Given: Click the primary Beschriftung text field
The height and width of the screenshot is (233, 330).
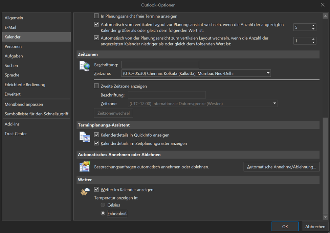Looking at the screenshot, I should tap(160, 65).
